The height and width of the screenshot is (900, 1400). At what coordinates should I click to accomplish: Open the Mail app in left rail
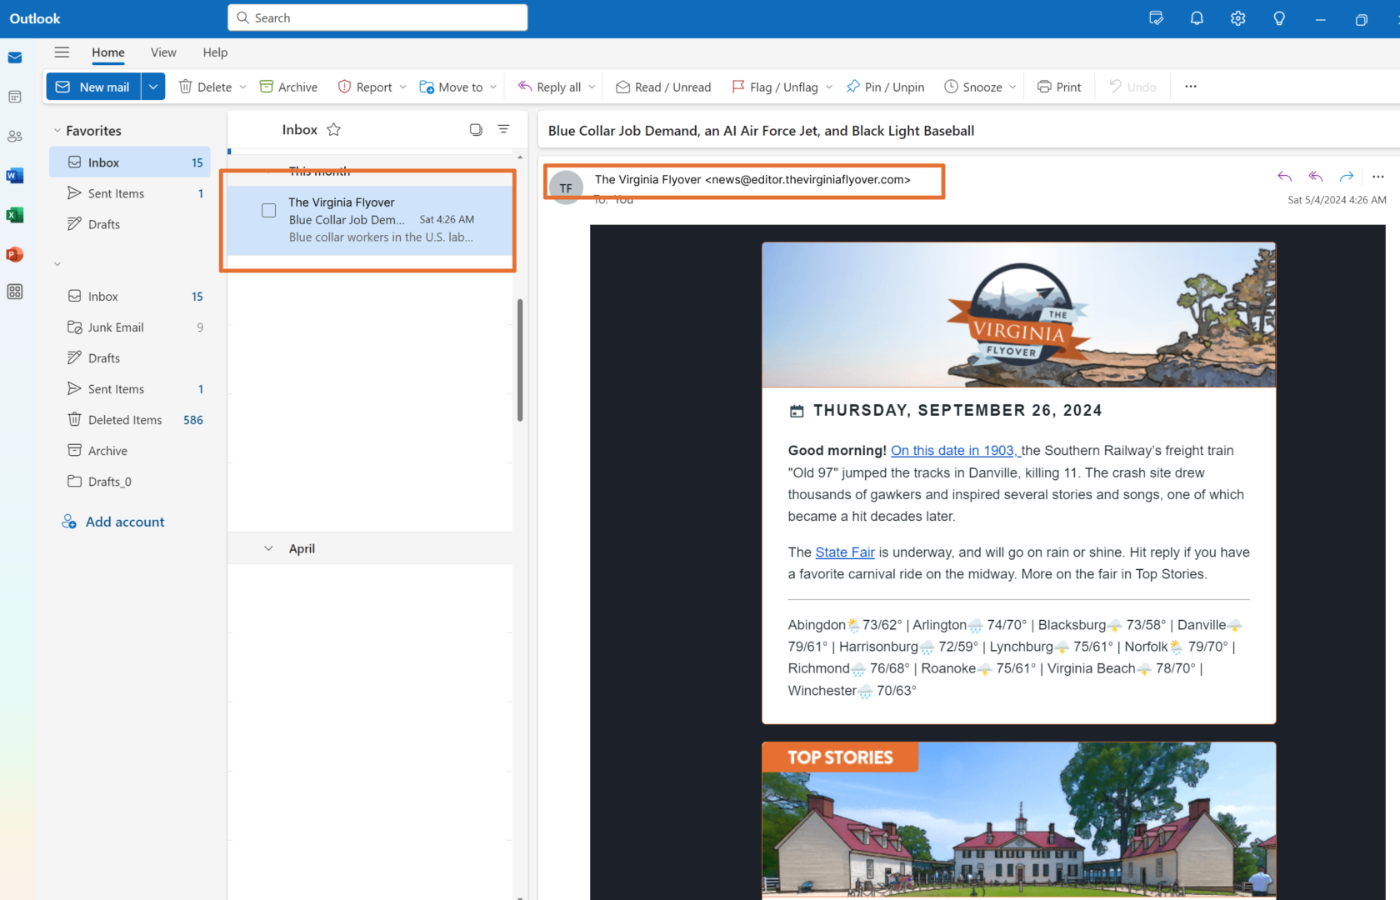(x=15, y=57)
